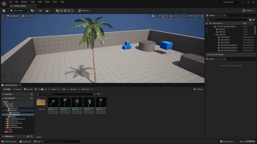This screenshot has height=144, width=257.
Task: Open the Select Mode dropdown
Action: (x=18, y=11)
